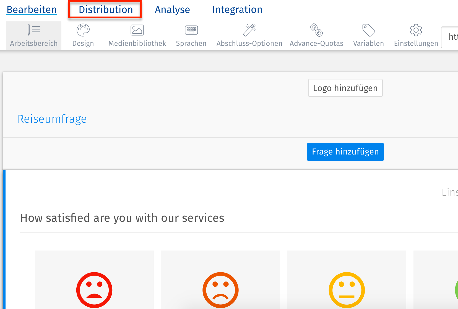The width and height of the screenshot is (458, 309).
Task: Switch to the Integration tab
Action: click(237, 9)
